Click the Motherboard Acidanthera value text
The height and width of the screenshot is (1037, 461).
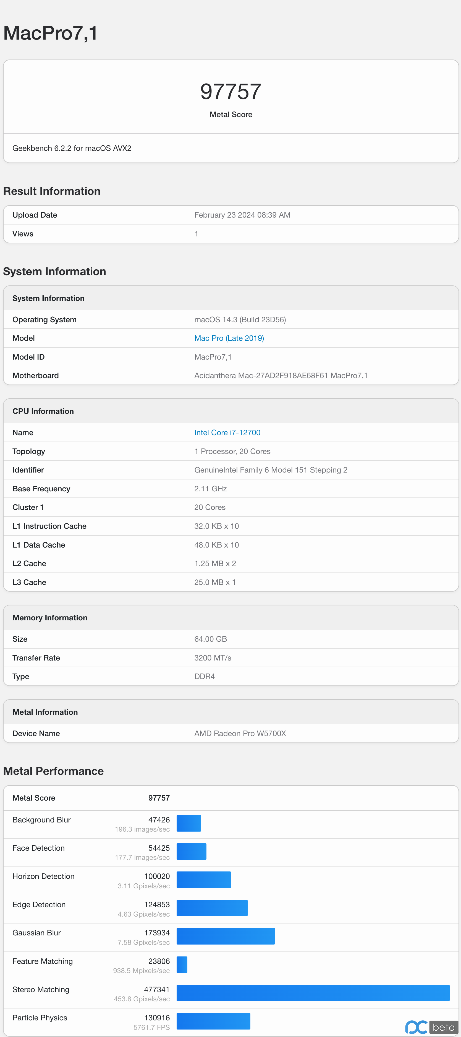[281, 376]
